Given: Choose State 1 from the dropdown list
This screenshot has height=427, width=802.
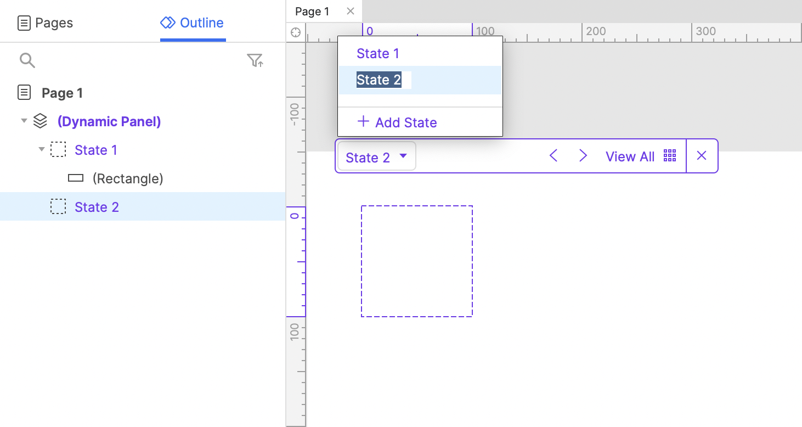Looking at the screenshot, I should (378, 53).
